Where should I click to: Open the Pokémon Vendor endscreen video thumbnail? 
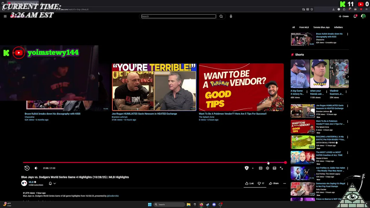click(x=241, y=87)
